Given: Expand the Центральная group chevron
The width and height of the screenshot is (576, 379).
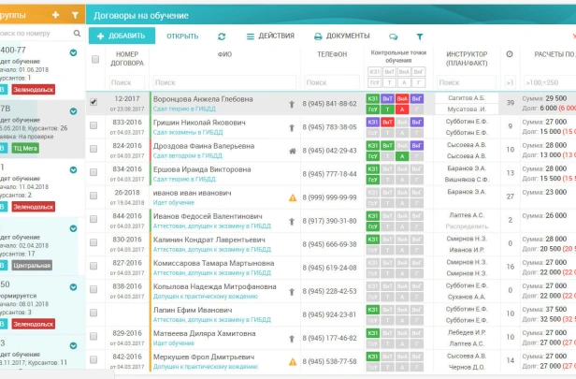Looking at the screenshot, I should [73, 227].
